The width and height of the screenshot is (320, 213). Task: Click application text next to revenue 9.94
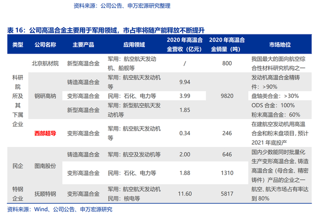click(x=134, y=82)
